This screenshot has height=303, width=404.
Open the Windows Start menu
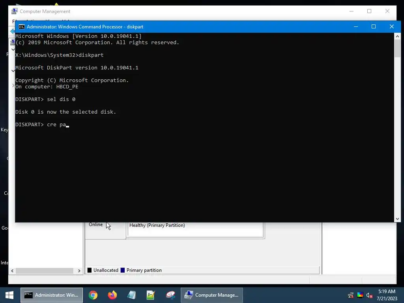click(9, 295)
